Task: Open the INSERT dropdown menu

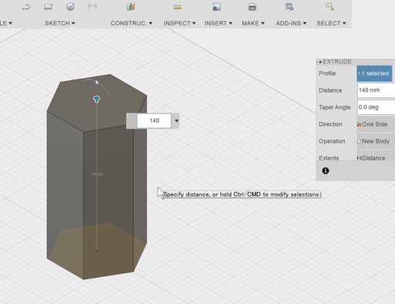Action: pos(218,23)
